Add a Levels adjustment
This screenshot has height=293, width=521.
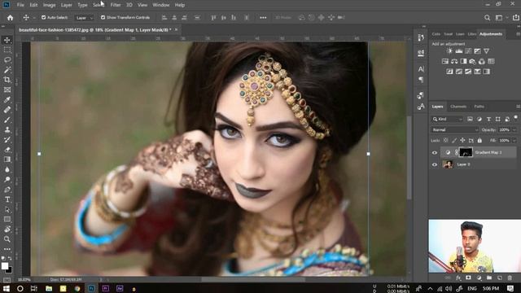[459, 50]
